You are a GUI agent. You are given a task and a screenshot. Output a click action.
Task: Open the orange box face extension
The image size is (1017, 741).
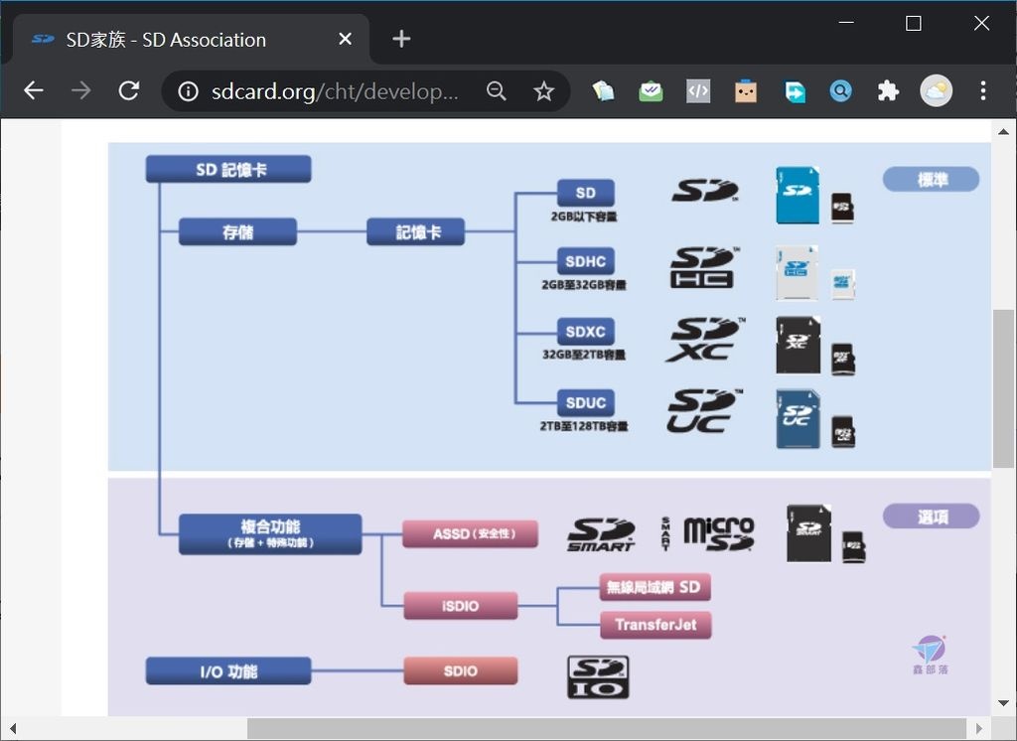(x=746, y=90)
